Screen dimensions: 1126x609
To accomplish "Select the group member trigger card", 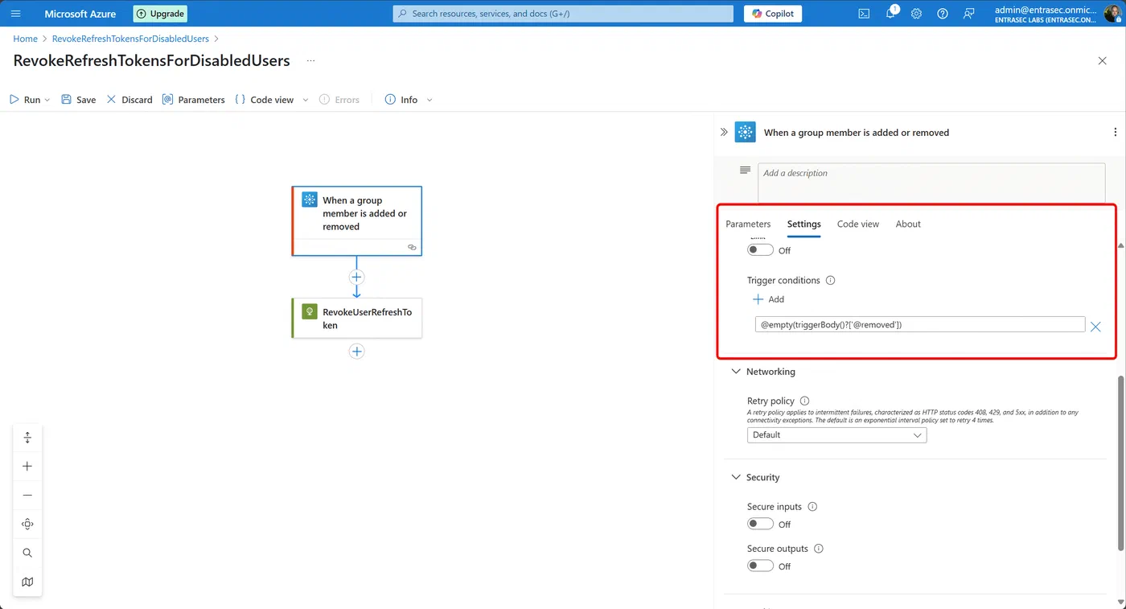I will coord(357,221).
